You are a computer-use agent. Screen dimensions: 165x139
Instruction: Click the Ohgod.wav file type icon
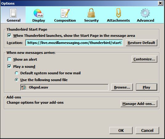(24, 87)
